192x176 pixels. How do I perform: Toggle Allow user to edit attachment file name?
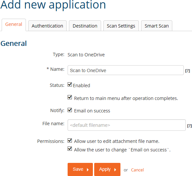(70, 141)
